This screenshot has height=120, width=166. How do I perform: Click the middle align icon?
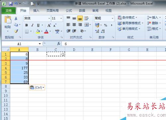(x=74, y=18)
